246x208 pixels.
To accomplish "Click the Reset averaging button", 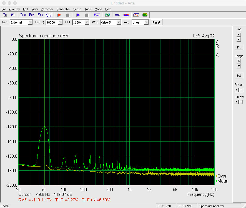I will click(156, 22).
